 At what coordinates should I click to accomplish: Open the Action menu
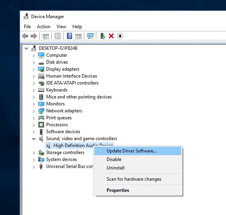[x=44, y=27]
